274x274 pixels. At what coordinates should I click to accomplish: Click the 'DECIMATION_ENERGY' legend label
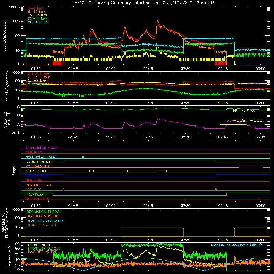[x=44, y=212]
